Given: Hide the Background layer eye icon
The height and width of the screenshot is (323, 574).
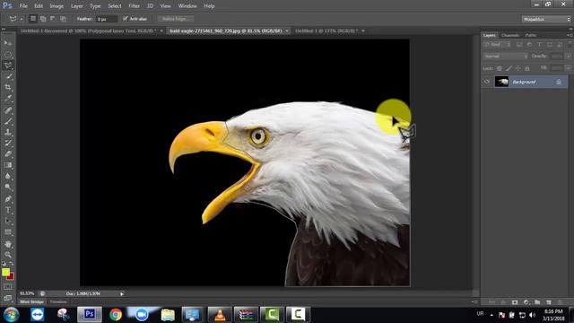Looking at the screenshot, I should [x=487, y=82].
